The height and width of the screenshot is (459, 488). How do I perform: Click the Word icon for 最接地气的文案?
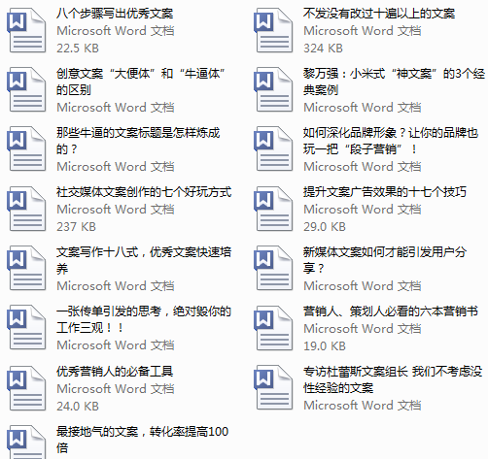(x=26, y=442)
